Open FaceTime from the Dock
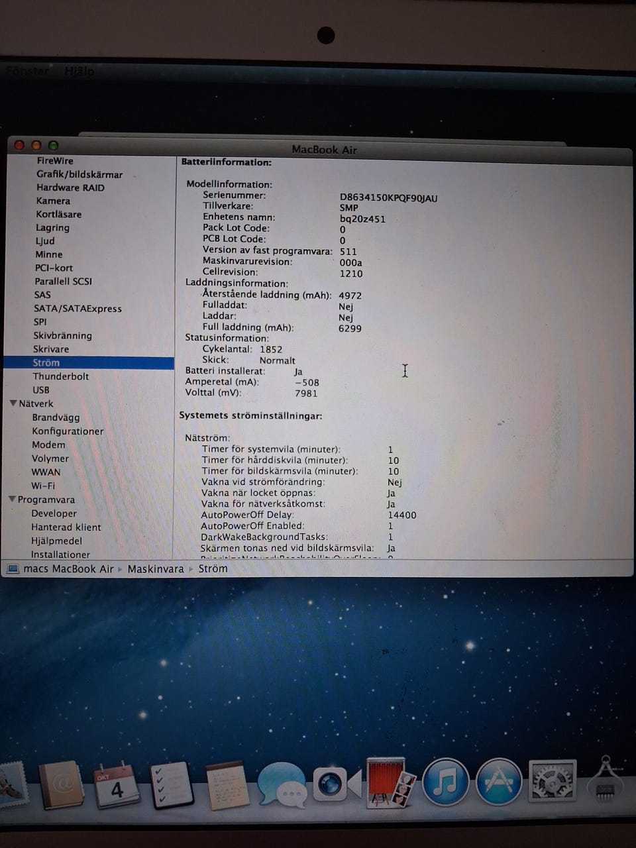636x848 pixels. point(337,784)
